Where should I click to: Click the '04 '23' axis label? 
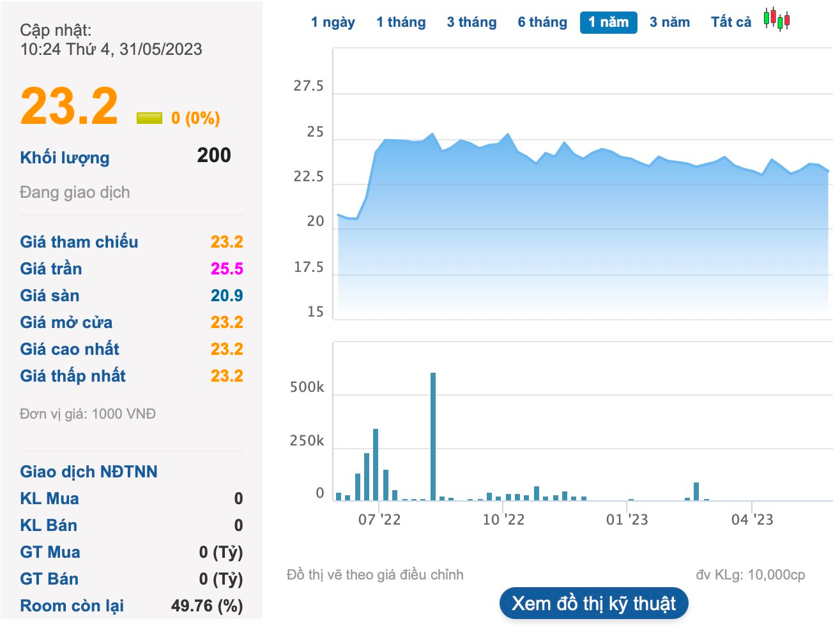[x=752, y=520]
